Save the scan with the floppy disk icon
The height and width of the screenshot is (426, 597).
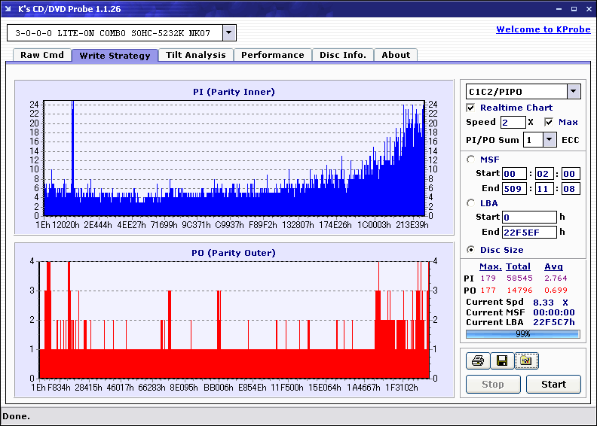coord(501,361)
